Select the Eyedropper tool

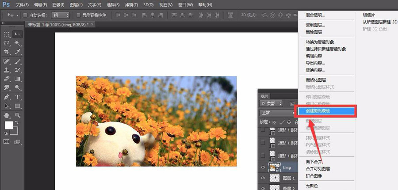[x=17, y=52]
